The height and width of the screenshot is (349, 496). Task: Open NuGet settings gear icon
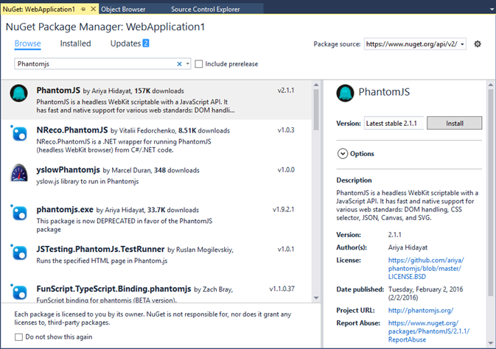pos(478,44)
